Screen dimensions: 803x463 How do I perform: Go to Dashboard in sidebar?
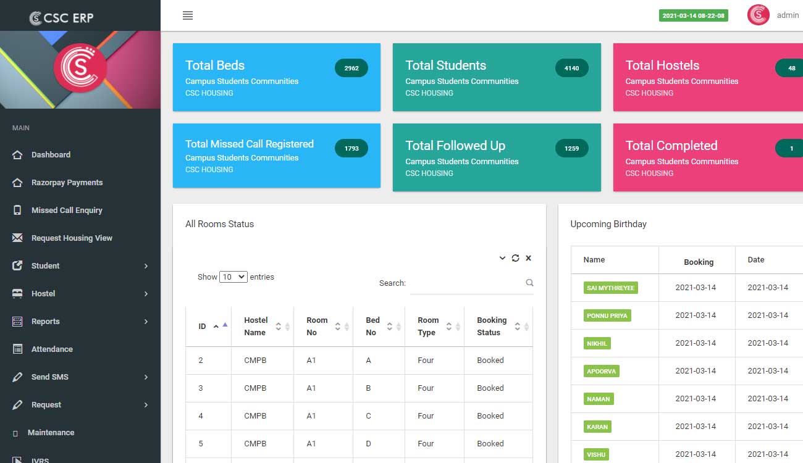[x=51, y=154]
